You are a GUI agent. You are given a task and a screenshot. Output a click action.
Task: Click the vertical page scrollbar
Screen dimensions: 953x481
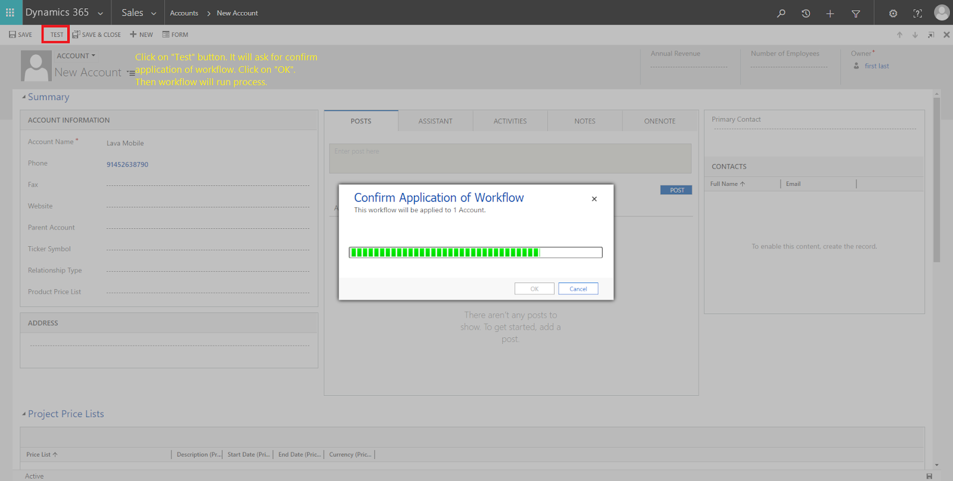click(x=936, y=179)
